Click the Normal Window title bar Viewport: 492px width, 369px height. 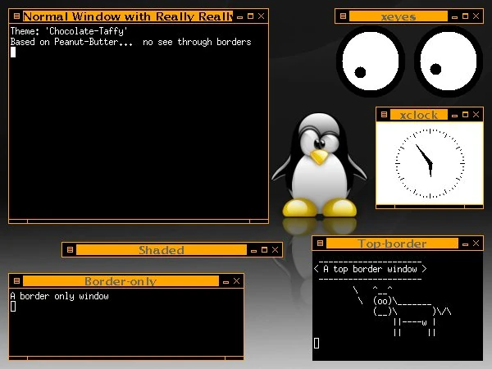tap(128, 16)
